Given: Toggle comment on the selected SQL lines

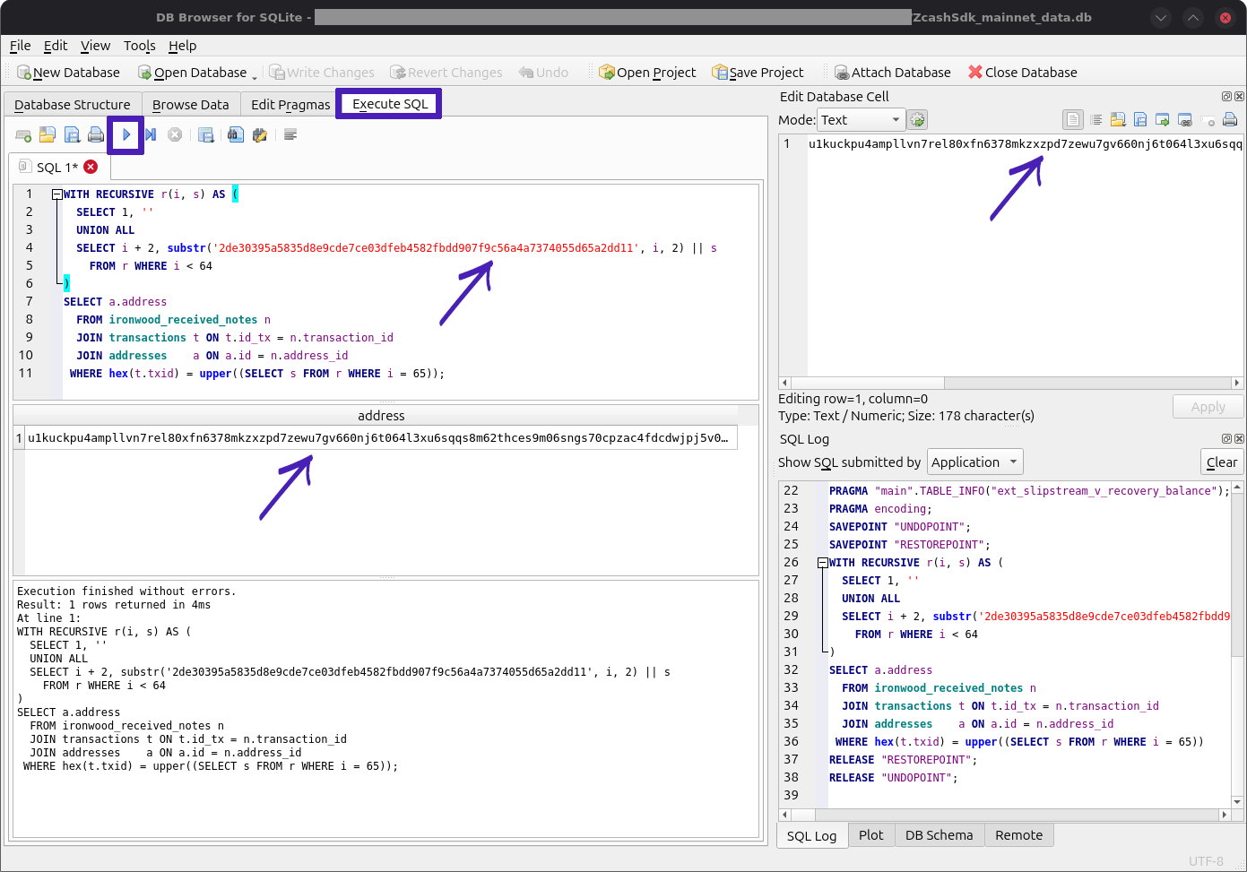Looking at the screenshot, I should tap(290, 134).
